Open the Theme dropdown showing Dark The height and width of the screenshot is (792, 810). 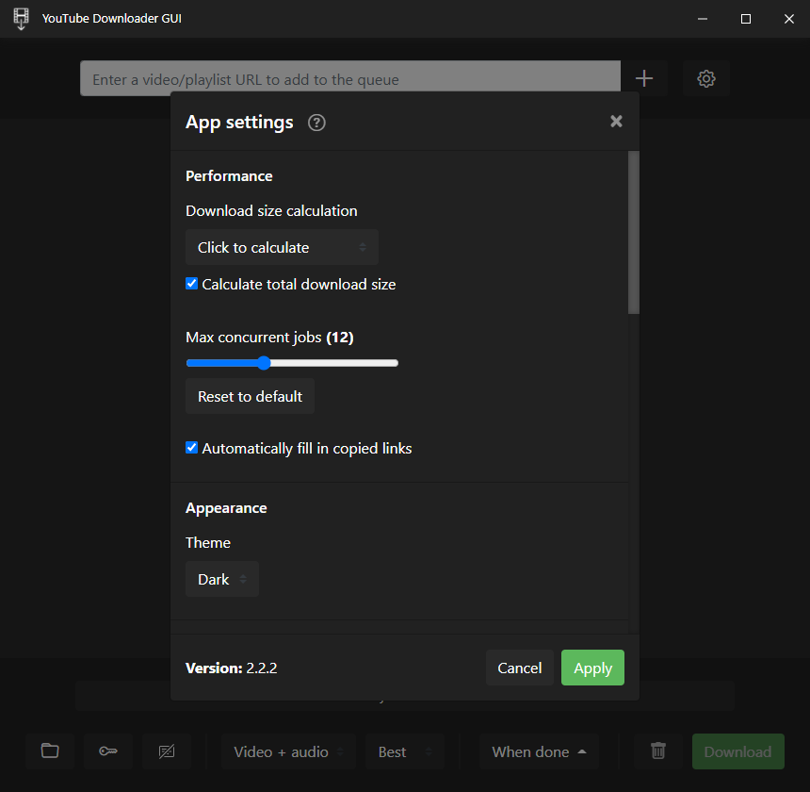pos(221,579)
